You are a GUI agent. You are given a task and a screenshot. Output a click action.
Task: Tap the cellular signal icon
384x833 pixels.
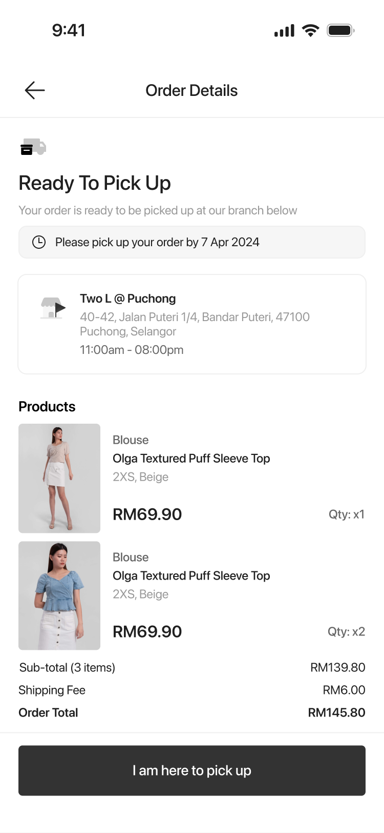pos(284,31)
